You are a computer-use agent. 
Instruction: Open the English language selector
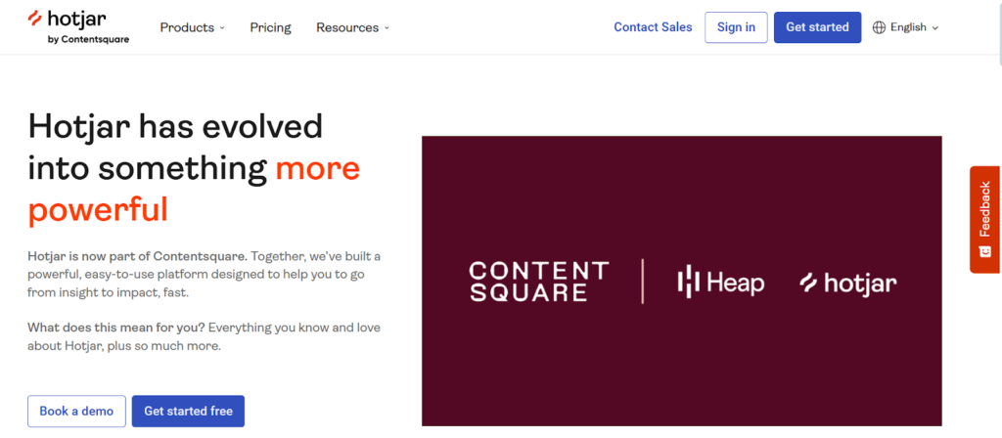(x=908, y=27)
